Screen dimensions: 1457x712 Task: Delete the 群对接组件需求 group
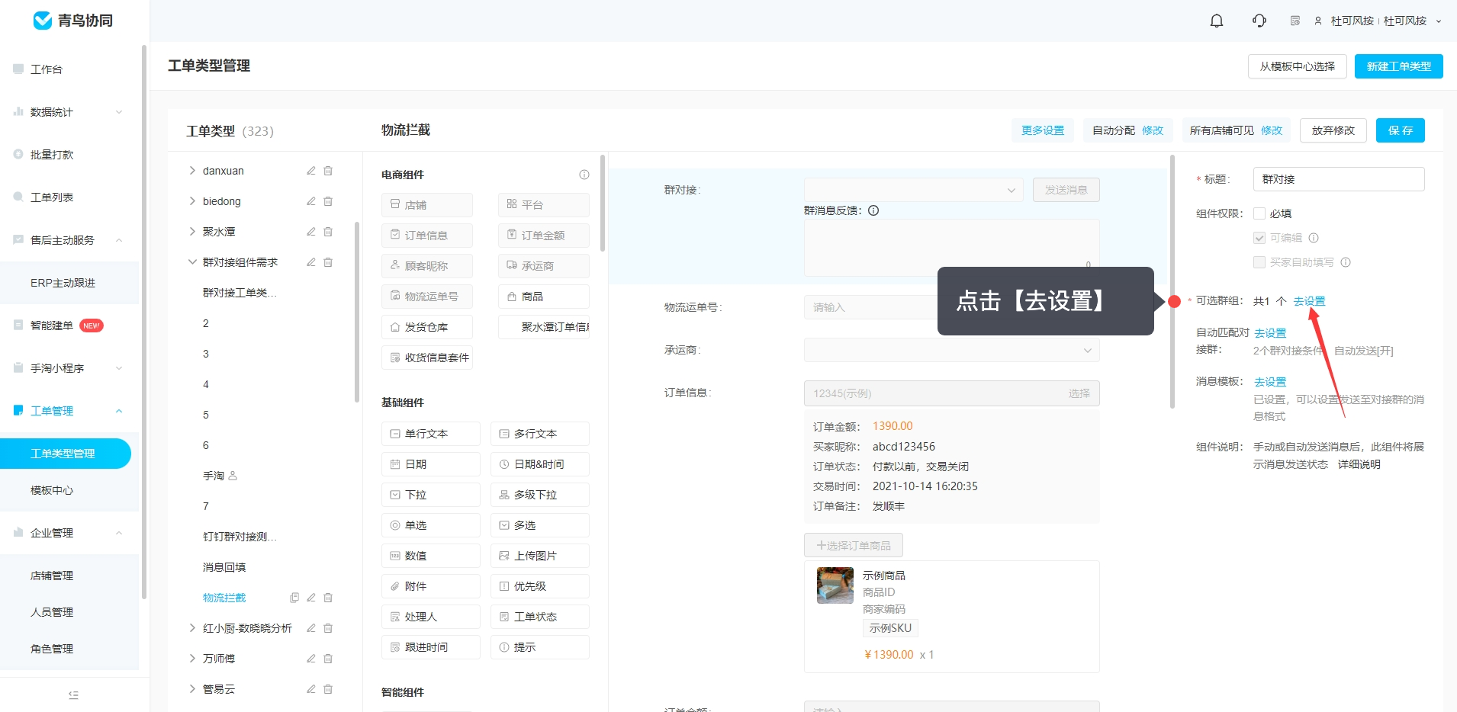point(328,262)
